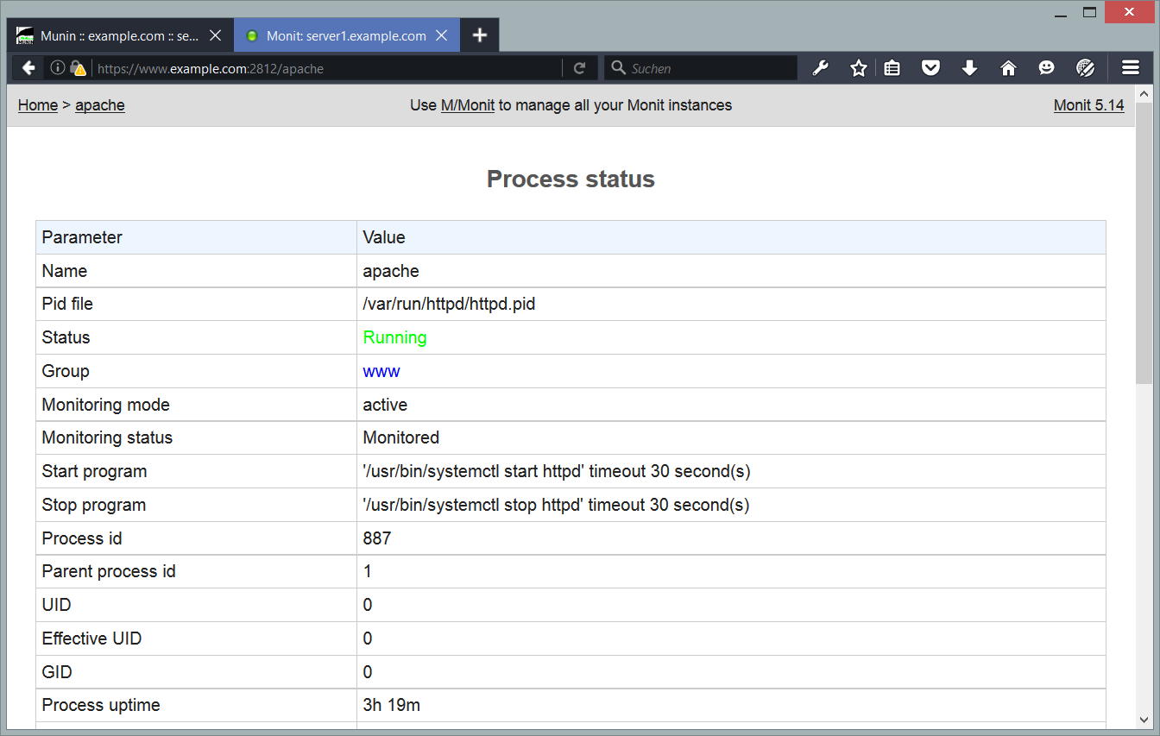
Task: Focus the URL address bar
Action: pos(328,68)
